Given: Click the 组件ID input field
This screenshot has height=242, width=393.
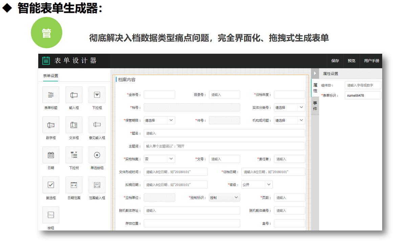Looking at the screenshot, I should pos(363,85).
